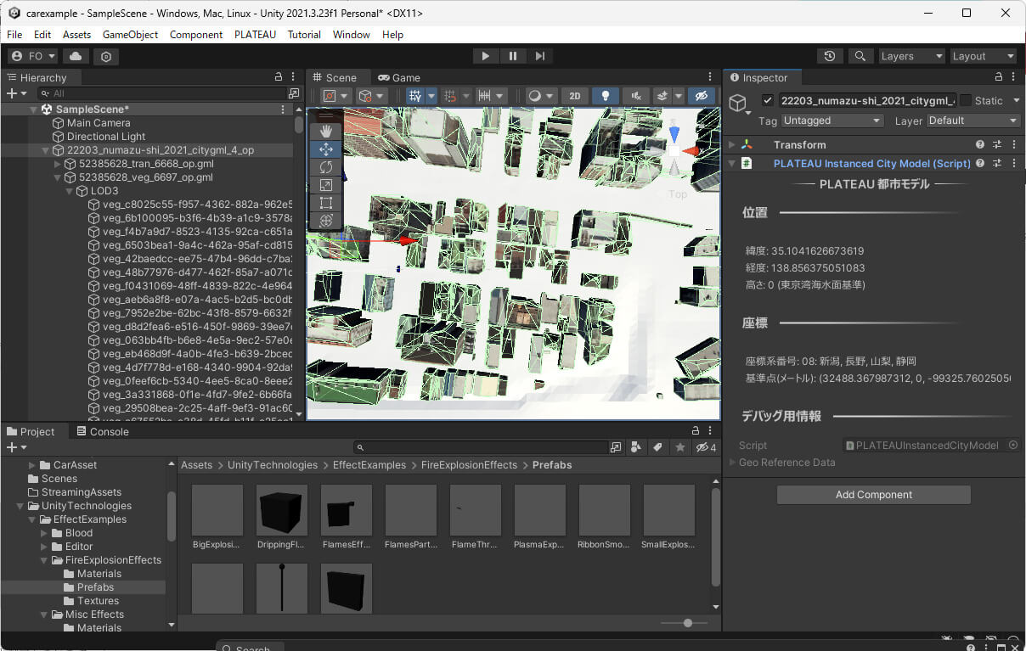1026x651 pixels.
Task: Toggle hidden objects scene visibility eye
Action: pyautogui.click(x=701, y=96)
